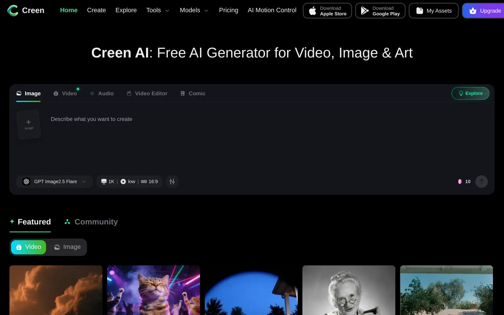Click the pink credits gem icon
This screenshot has width=504, height=315.
click(x=460, y=182)
